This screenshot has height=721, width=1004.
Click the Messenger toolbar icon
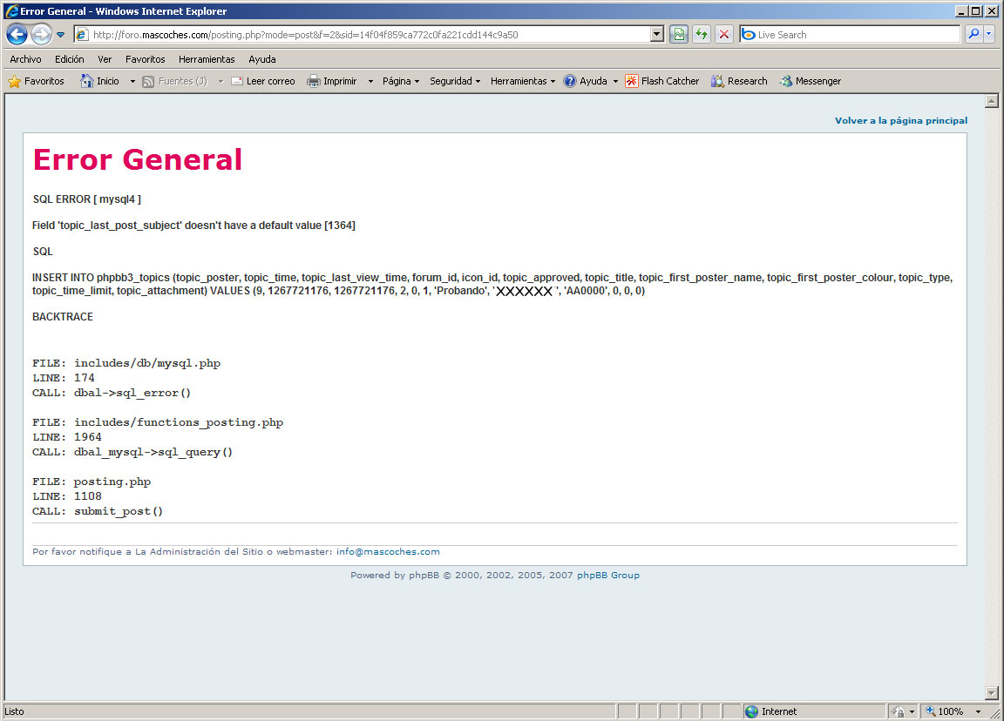[785, 81]
